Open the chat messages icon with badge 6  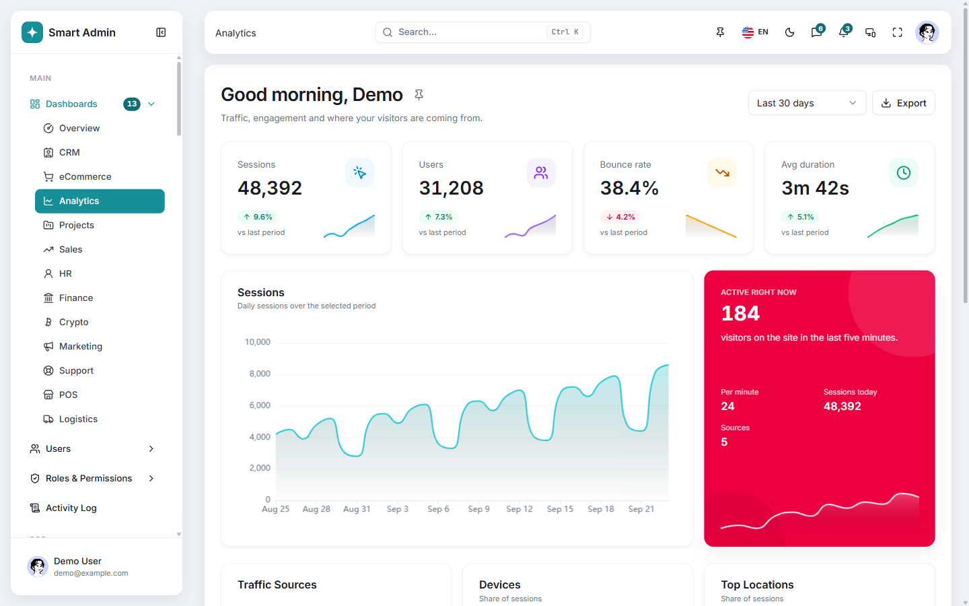pos(817,32)
